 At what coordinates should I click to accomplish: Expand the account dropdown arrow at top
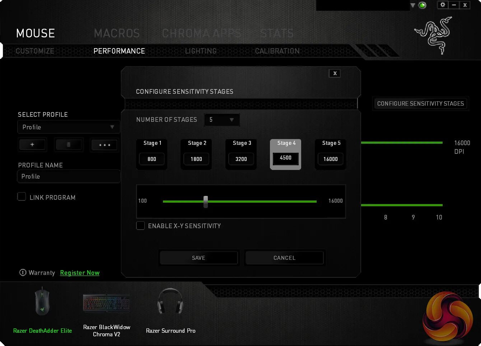click(x=413, y=5)
